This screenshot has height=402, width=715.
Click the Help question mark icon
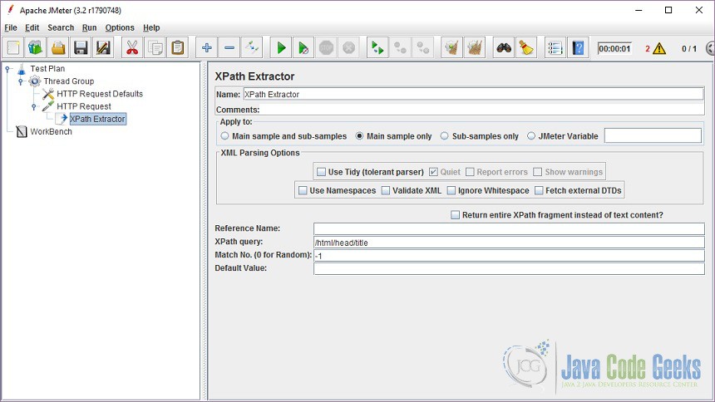pos(578,48)
